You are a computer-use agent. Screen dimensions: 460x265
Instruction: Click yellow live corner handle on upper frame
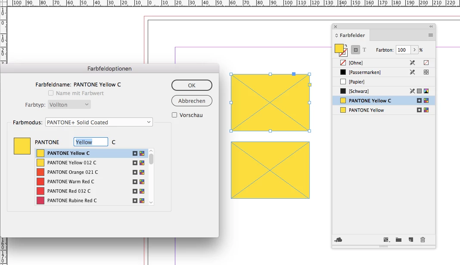click(310, 85)
